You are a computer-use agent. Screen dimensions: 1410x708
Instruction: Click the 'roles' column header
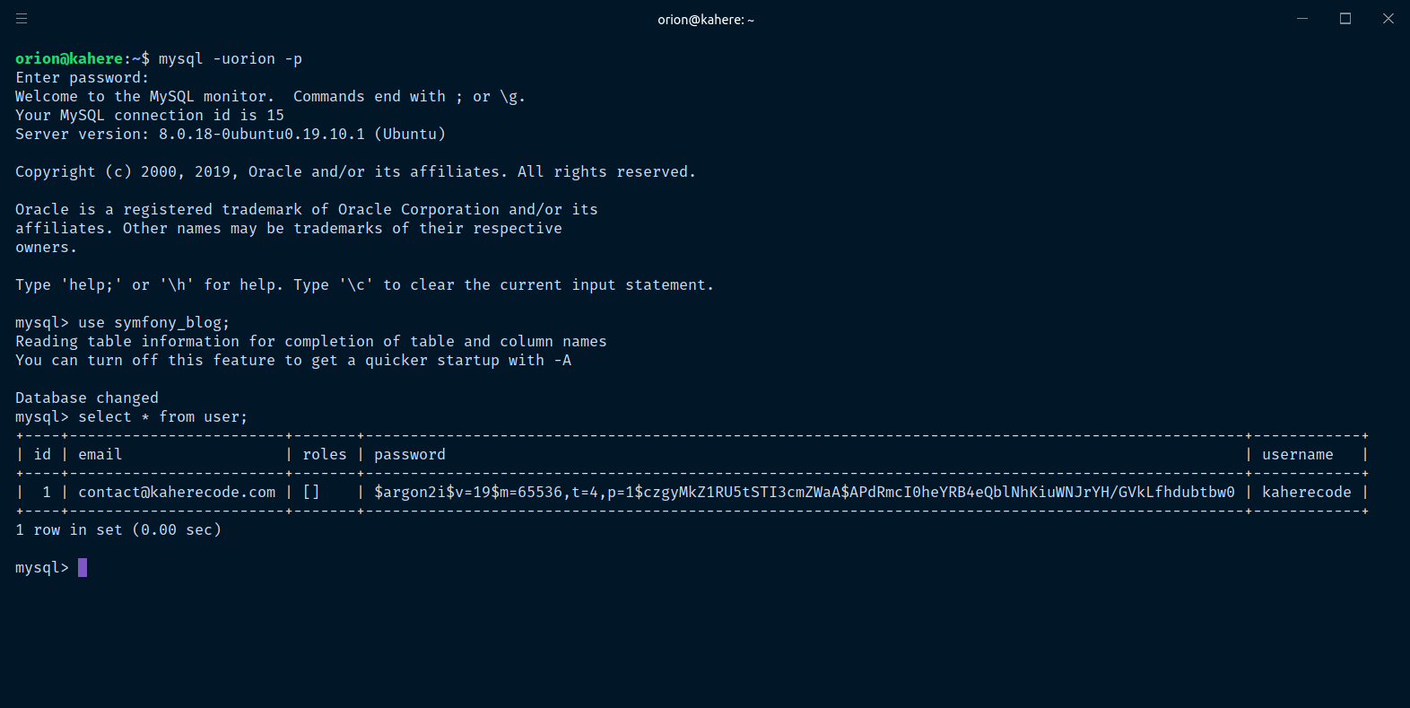pyautogui.click(x=324, y=454)
